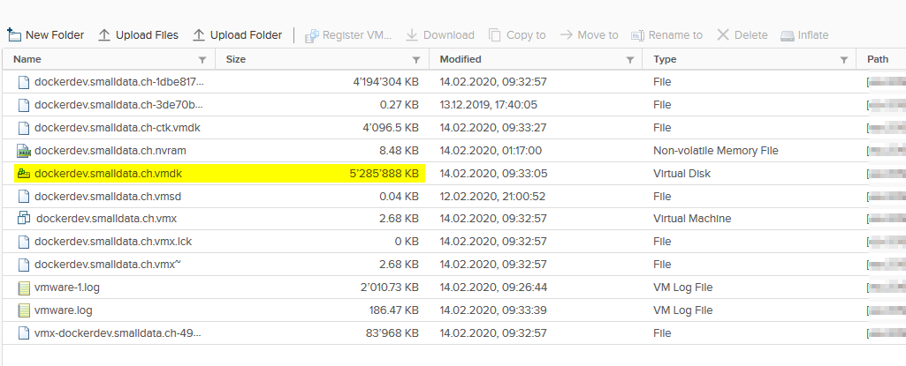Select file vmware-1.log
The image size is (906, 366).
(67, 288)
